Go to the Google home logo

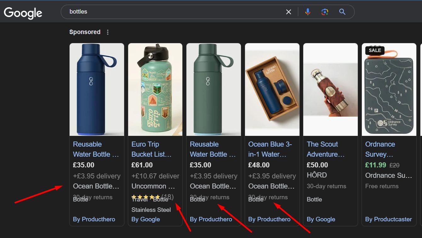point(23,13)
